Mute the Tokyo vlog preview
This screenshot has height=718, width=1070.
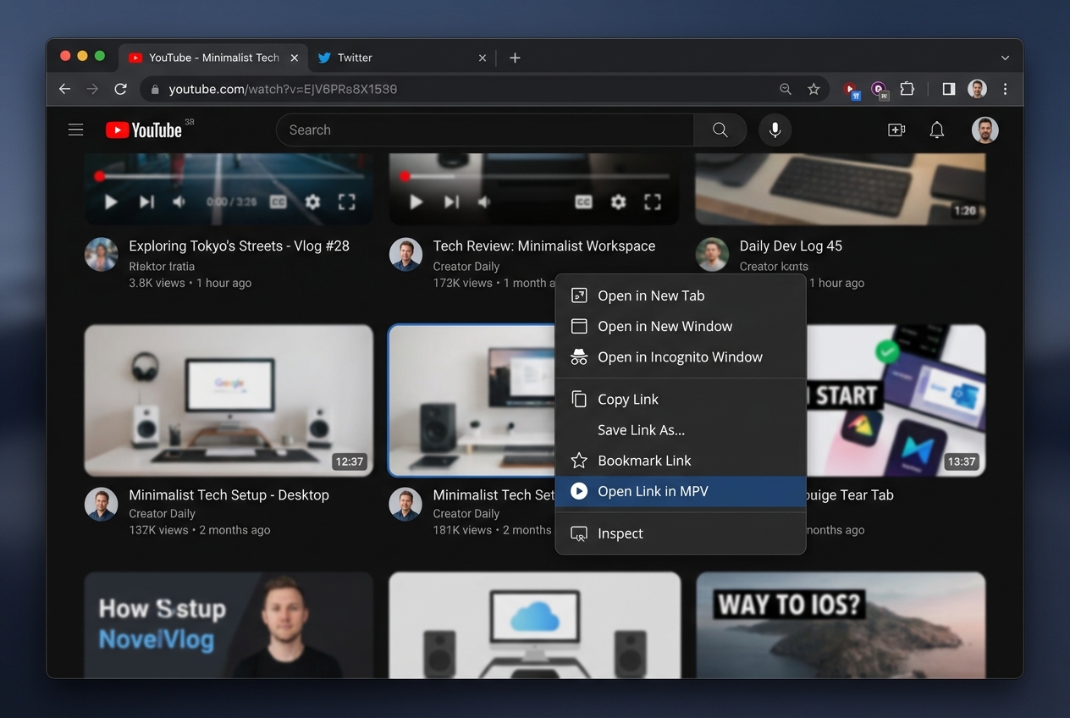pyautogui.click(x=179, y=202)
